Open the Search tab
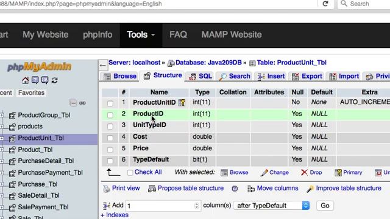 (235, 76)
